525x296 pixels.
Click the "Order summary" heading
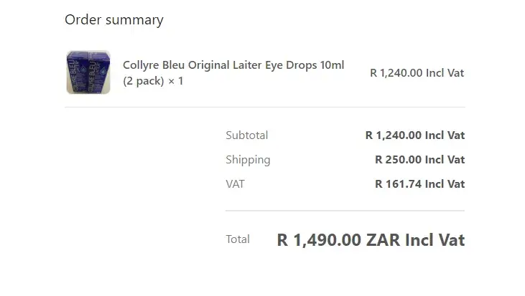[x=114, y=19]
